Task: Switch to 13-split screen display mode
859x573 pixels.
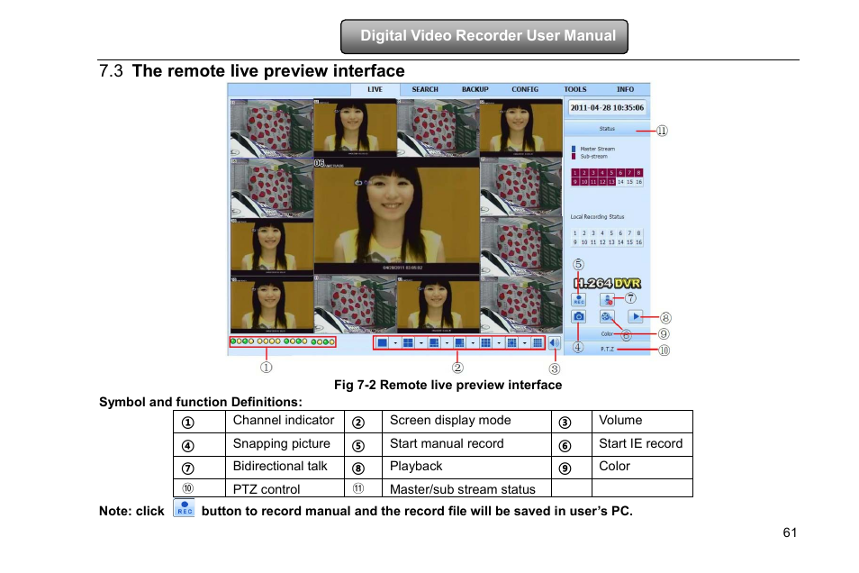Action: coord(511,342)
